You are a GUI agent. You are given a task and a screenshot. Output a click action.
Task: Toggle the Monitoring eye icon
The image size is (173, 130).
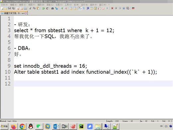[107, 8]
